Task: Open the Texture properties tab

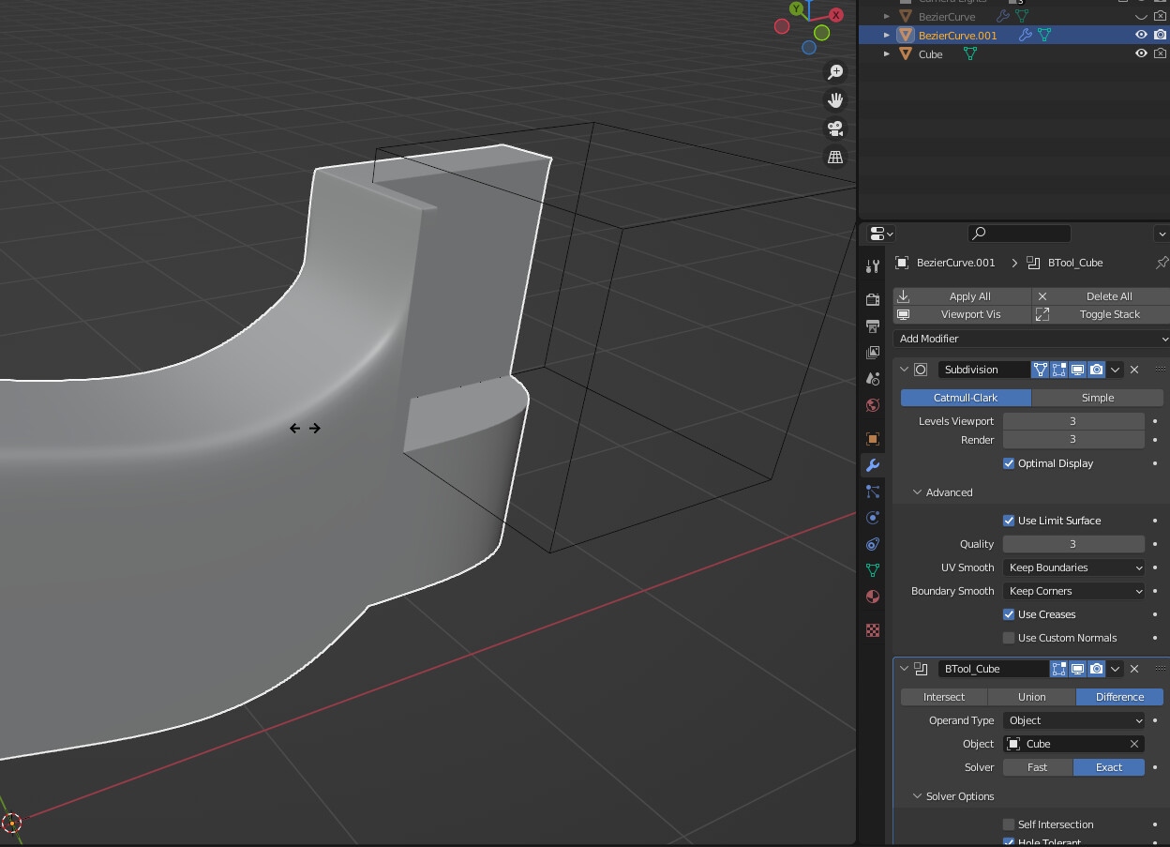Action: [873, 630]
